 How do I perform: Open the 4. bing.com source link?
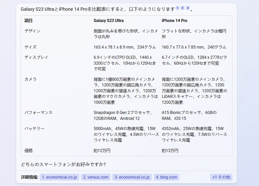click(166, 177)
